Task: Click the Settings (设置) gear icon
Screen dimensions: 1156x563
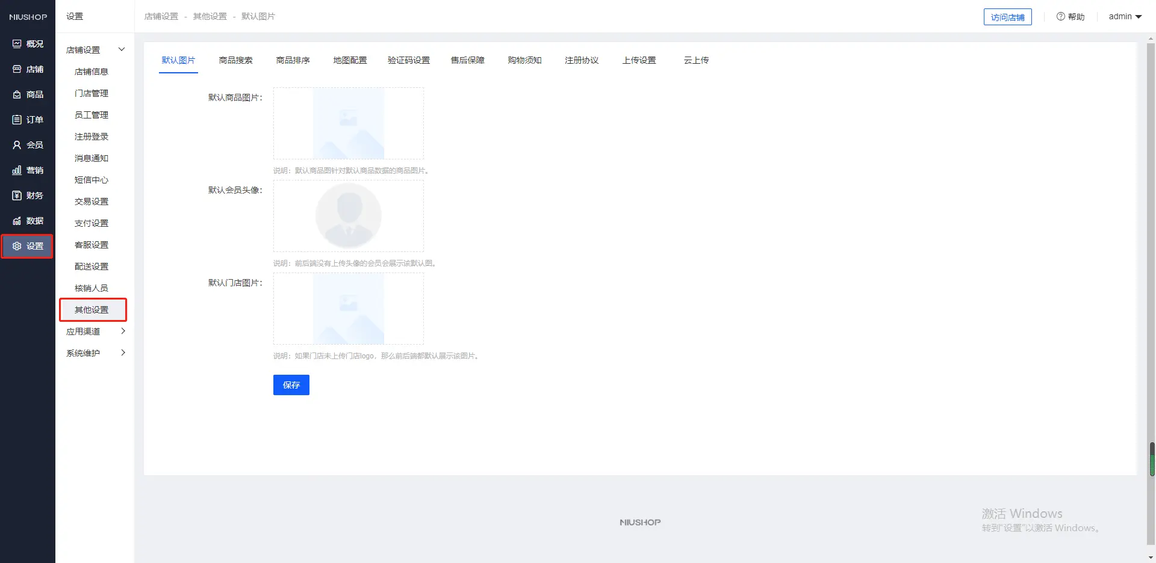Action: click(x=17, y=246)
